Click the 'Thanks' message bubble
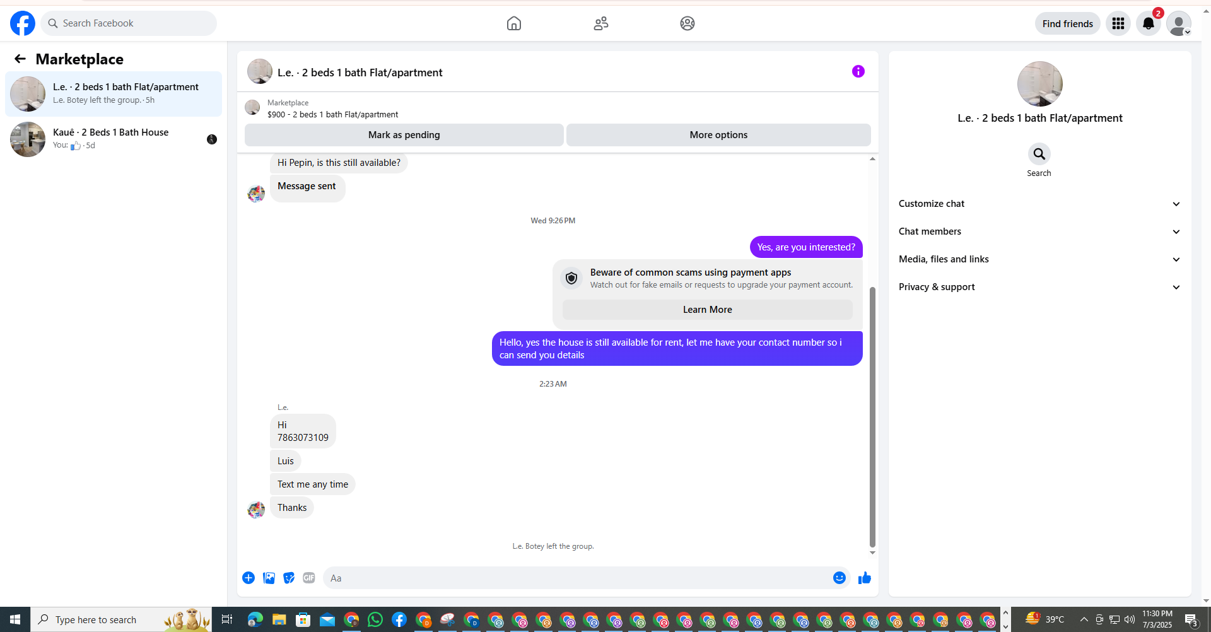 click(292, 508)
